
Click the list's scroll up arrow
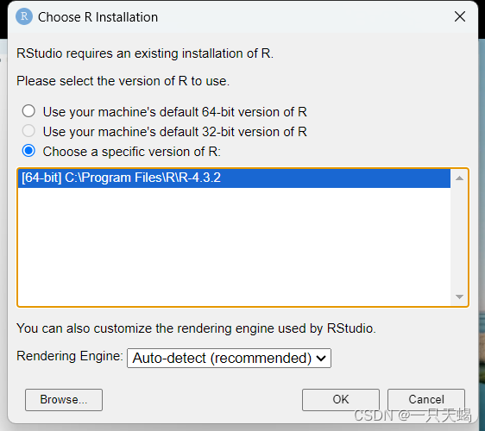[x=459, y=178]
